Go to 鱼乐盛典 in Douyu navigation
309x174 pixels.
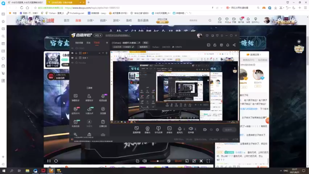[143, 20]
